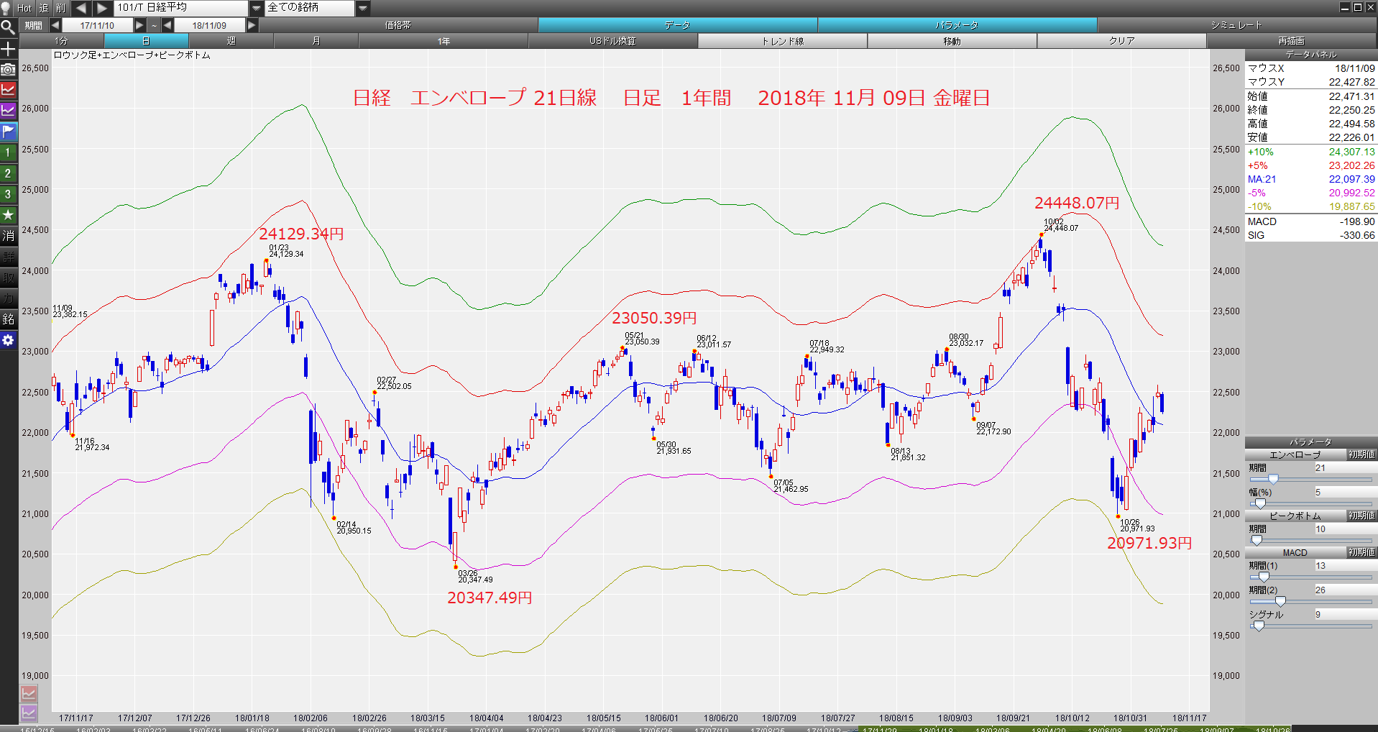Go to previous stock with left arrow
This screenshot has width=1378, height=732.
pos(81,8)
